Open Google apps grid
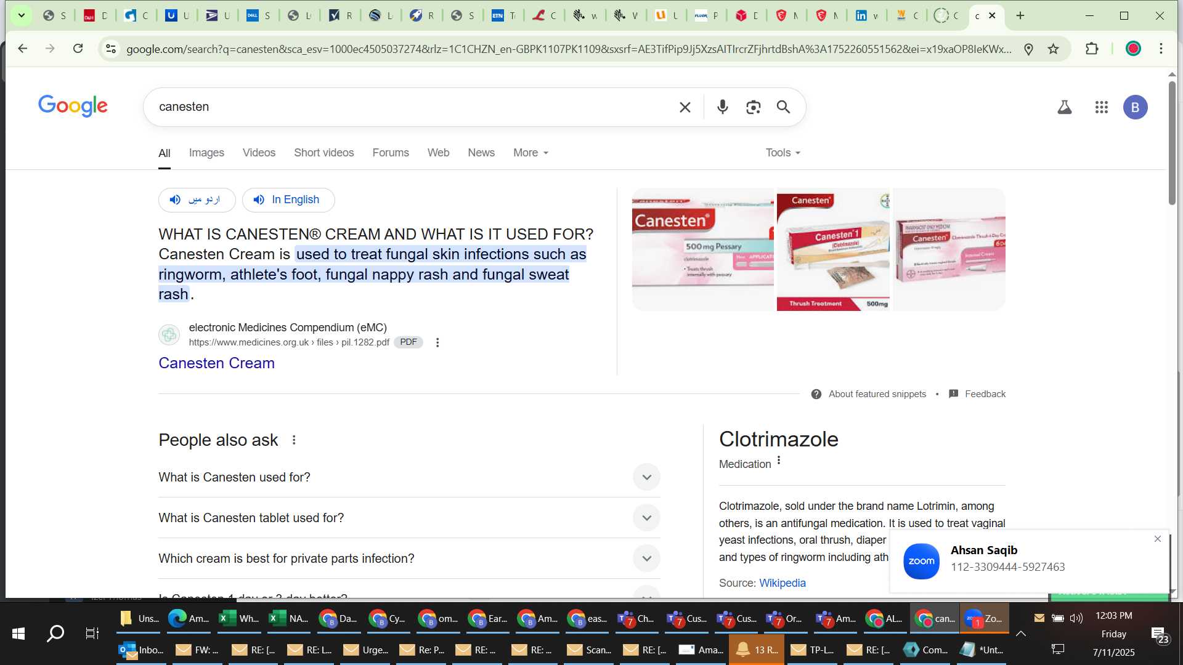1183x665 pixels. point(1102,107)
